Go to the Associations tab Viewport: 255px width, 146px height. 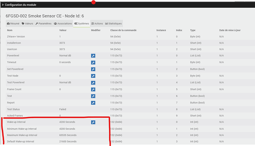point(63,23)
